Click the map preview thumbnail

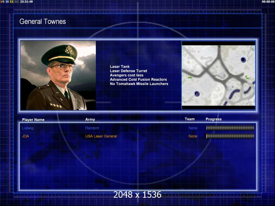point(218,75)
